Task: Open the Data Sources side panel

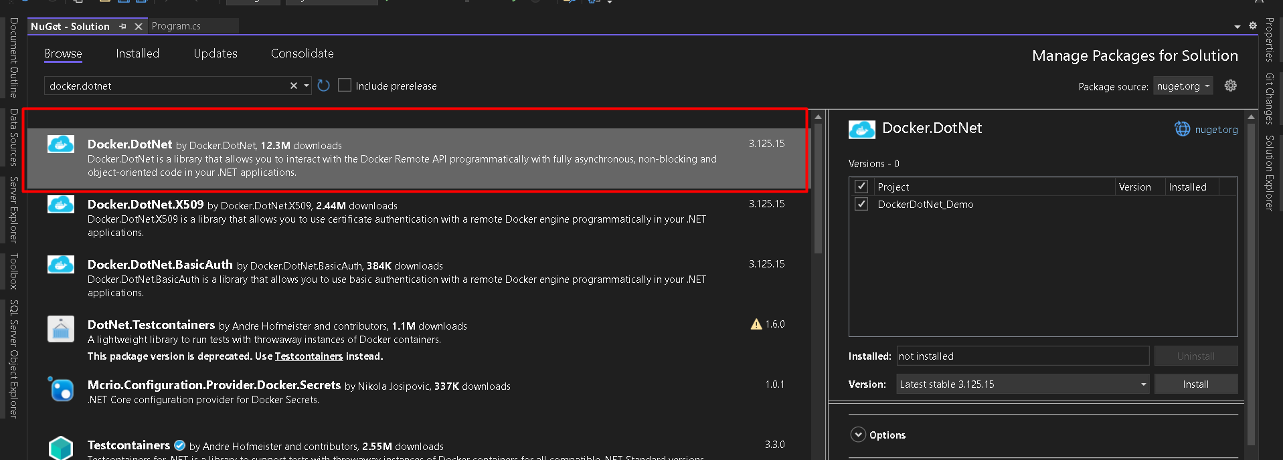Action: 13,137
